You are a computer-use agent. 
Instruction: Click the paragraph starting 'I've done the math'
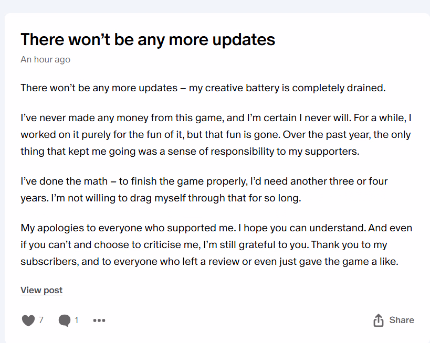click(204, 189)
